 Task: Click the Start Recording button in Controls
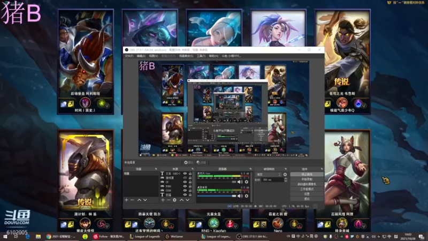(x=307, y=179)
